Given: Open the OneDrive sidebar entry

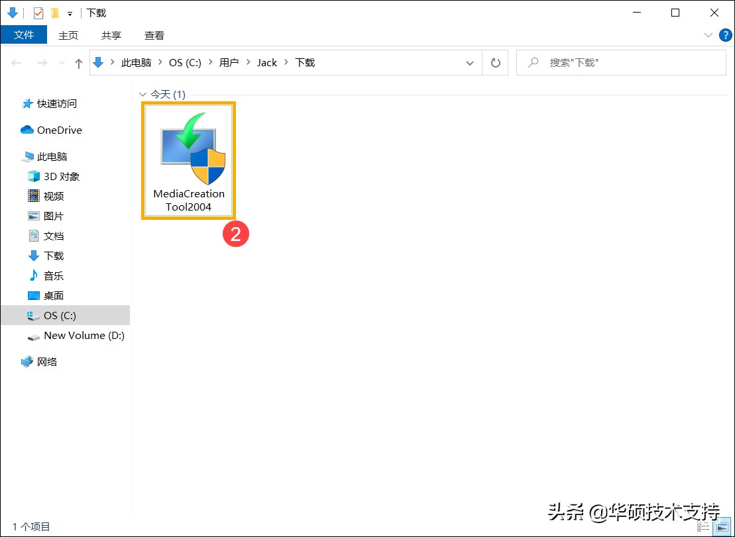Looking at the screenshot, I should (x=58, y=130).
